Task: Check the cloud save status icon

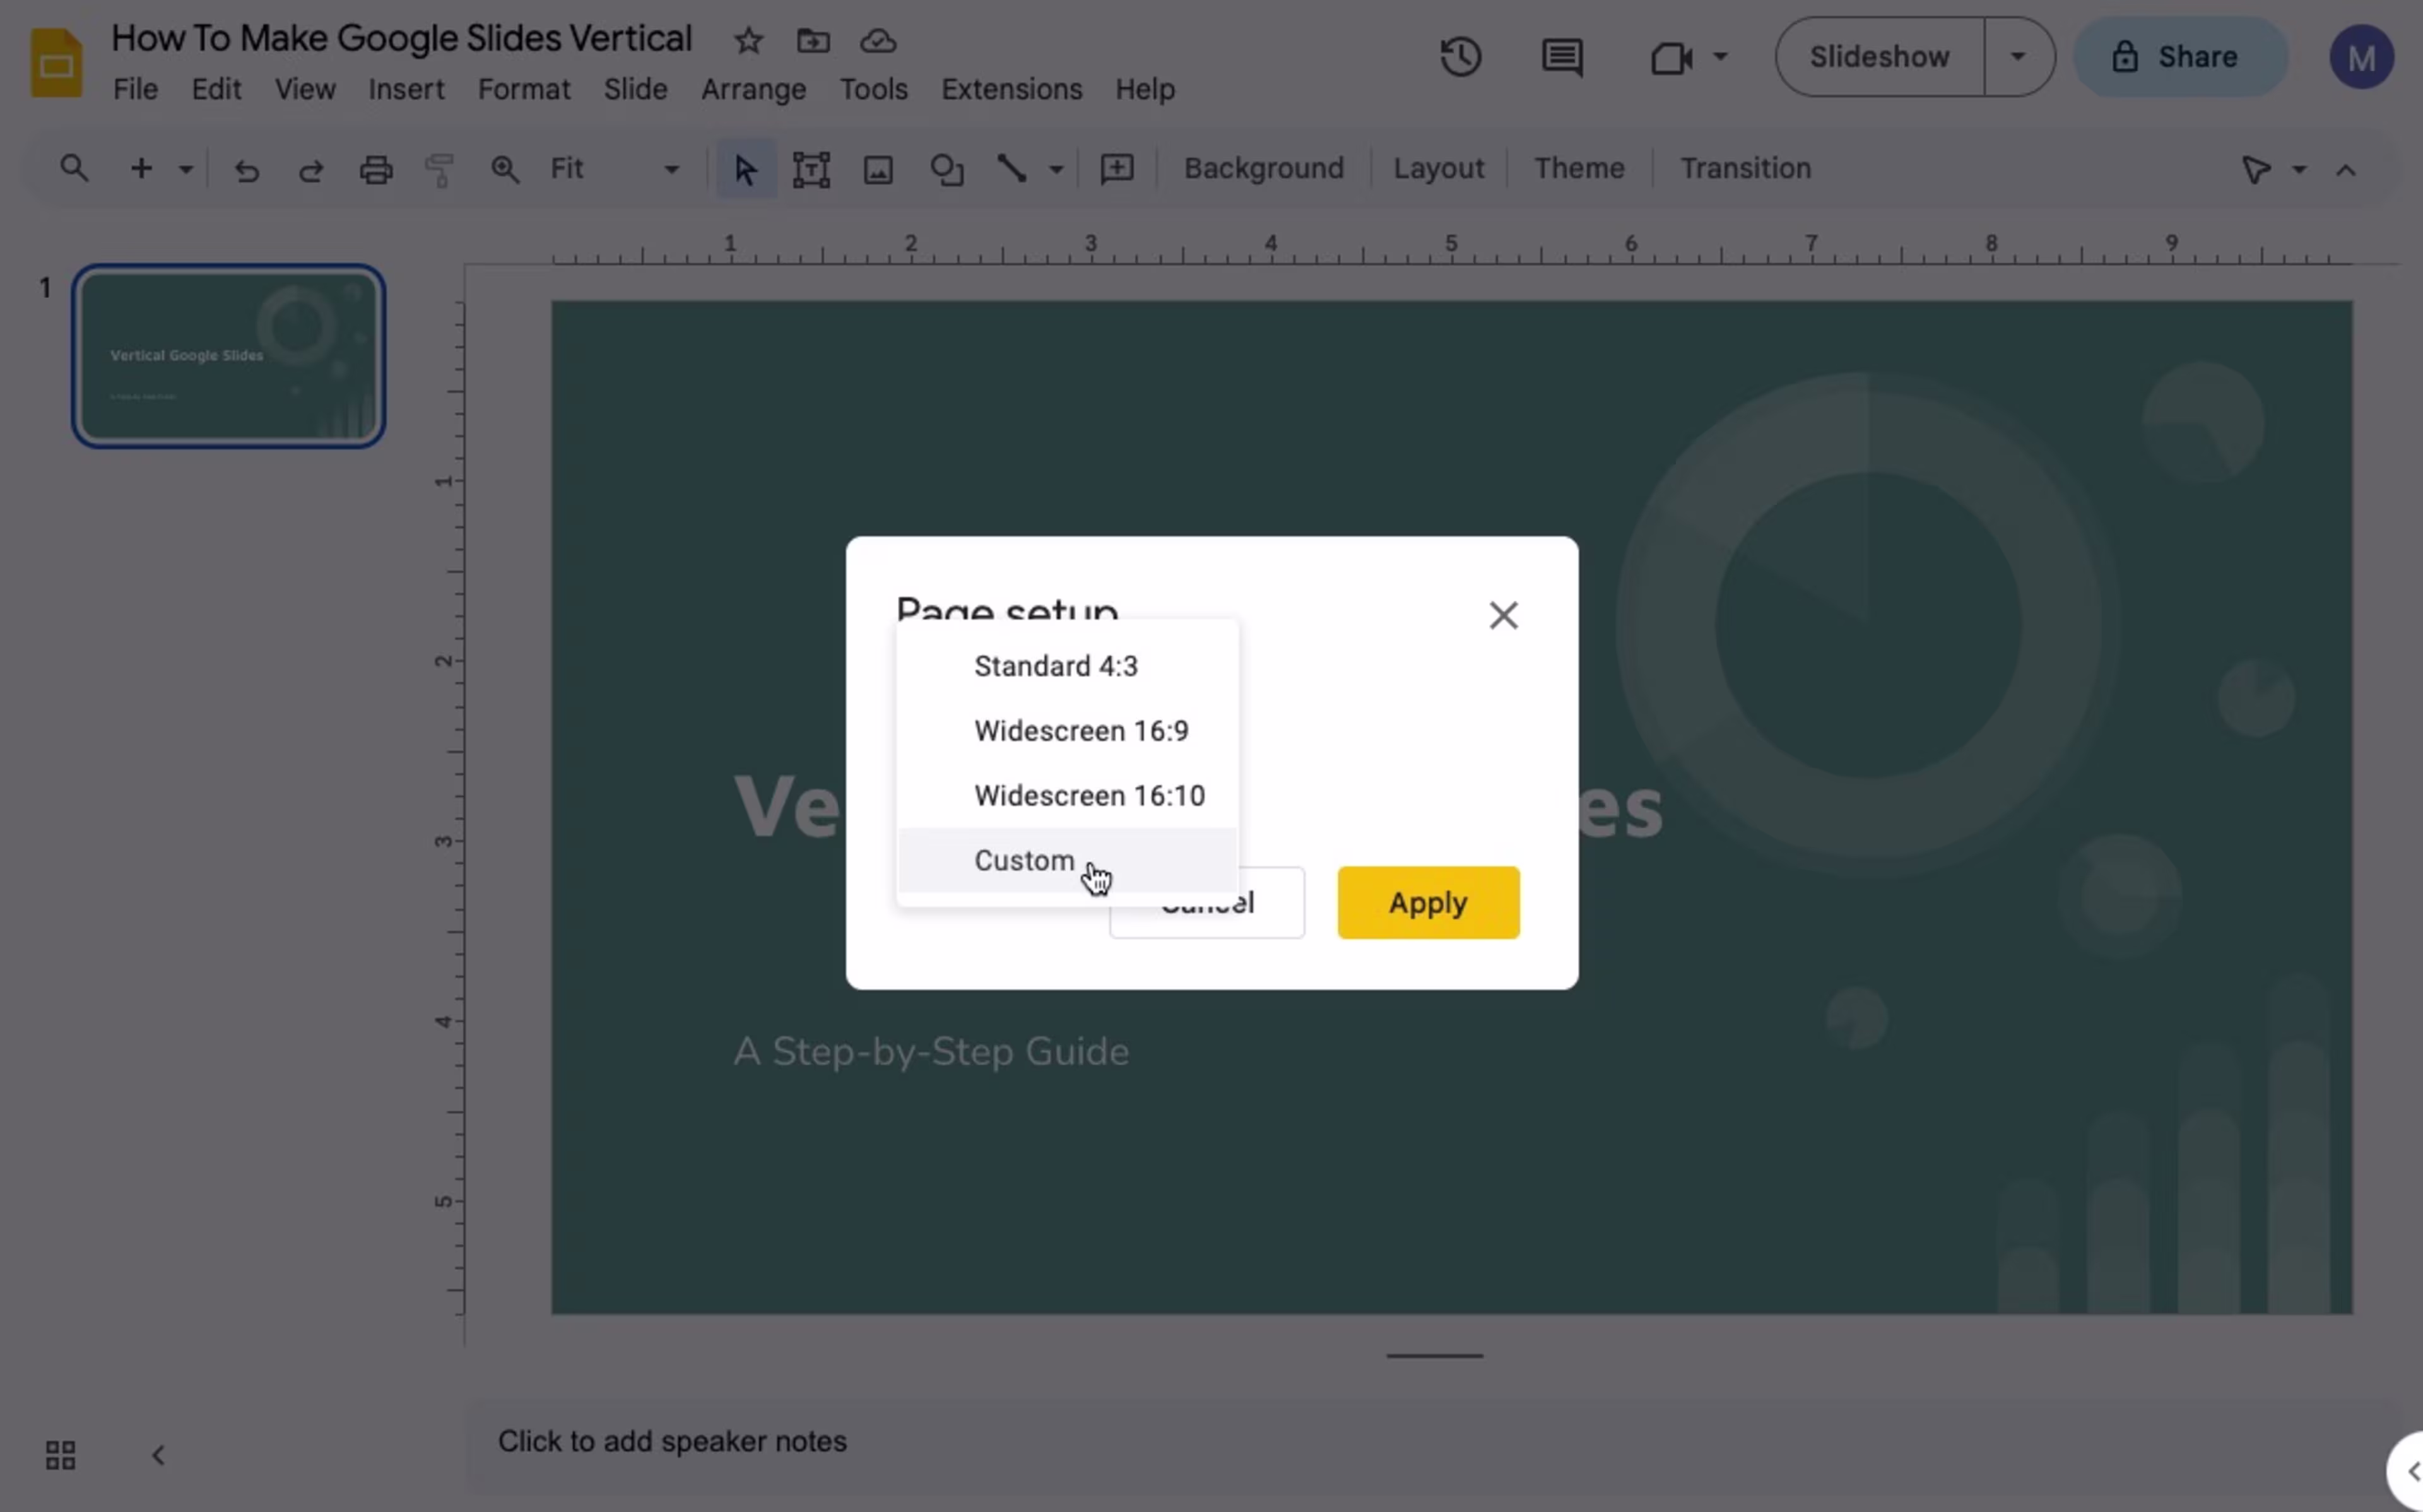Action: tap(878, 41)
